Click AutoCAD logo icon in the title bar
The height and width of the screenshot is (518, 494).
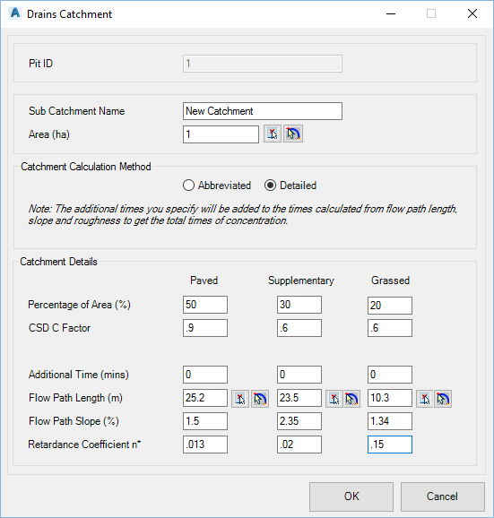(x=15, y=13)
